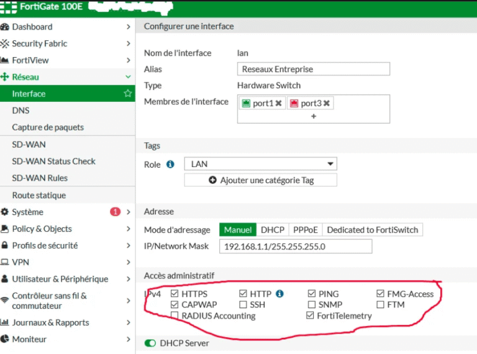Show HTTP info tooltip icon
This screenshot has height=354, width=477.
[x=279, y=294]
